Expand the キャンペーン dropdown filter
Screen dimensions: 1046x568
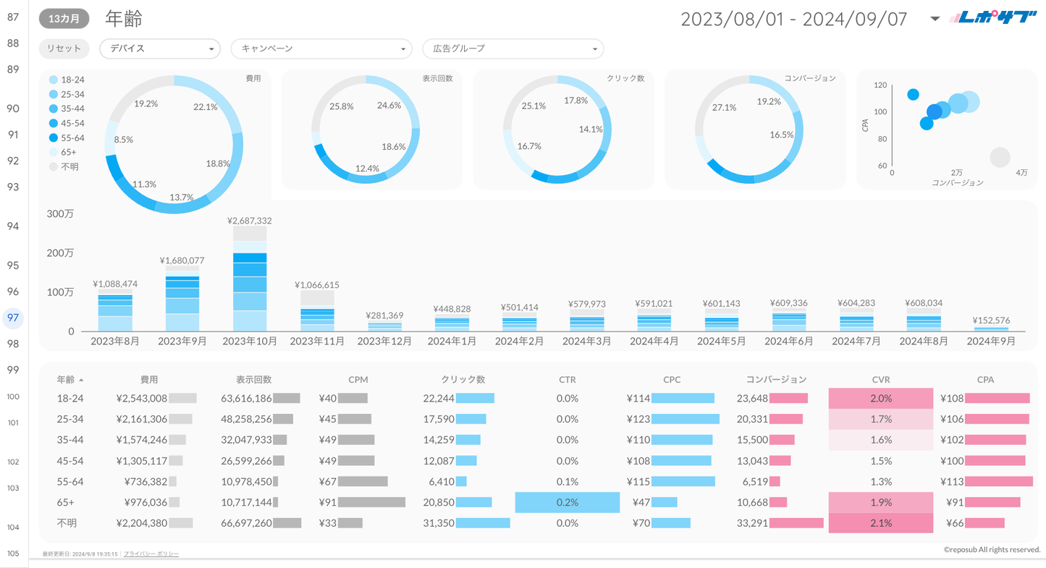321,48
